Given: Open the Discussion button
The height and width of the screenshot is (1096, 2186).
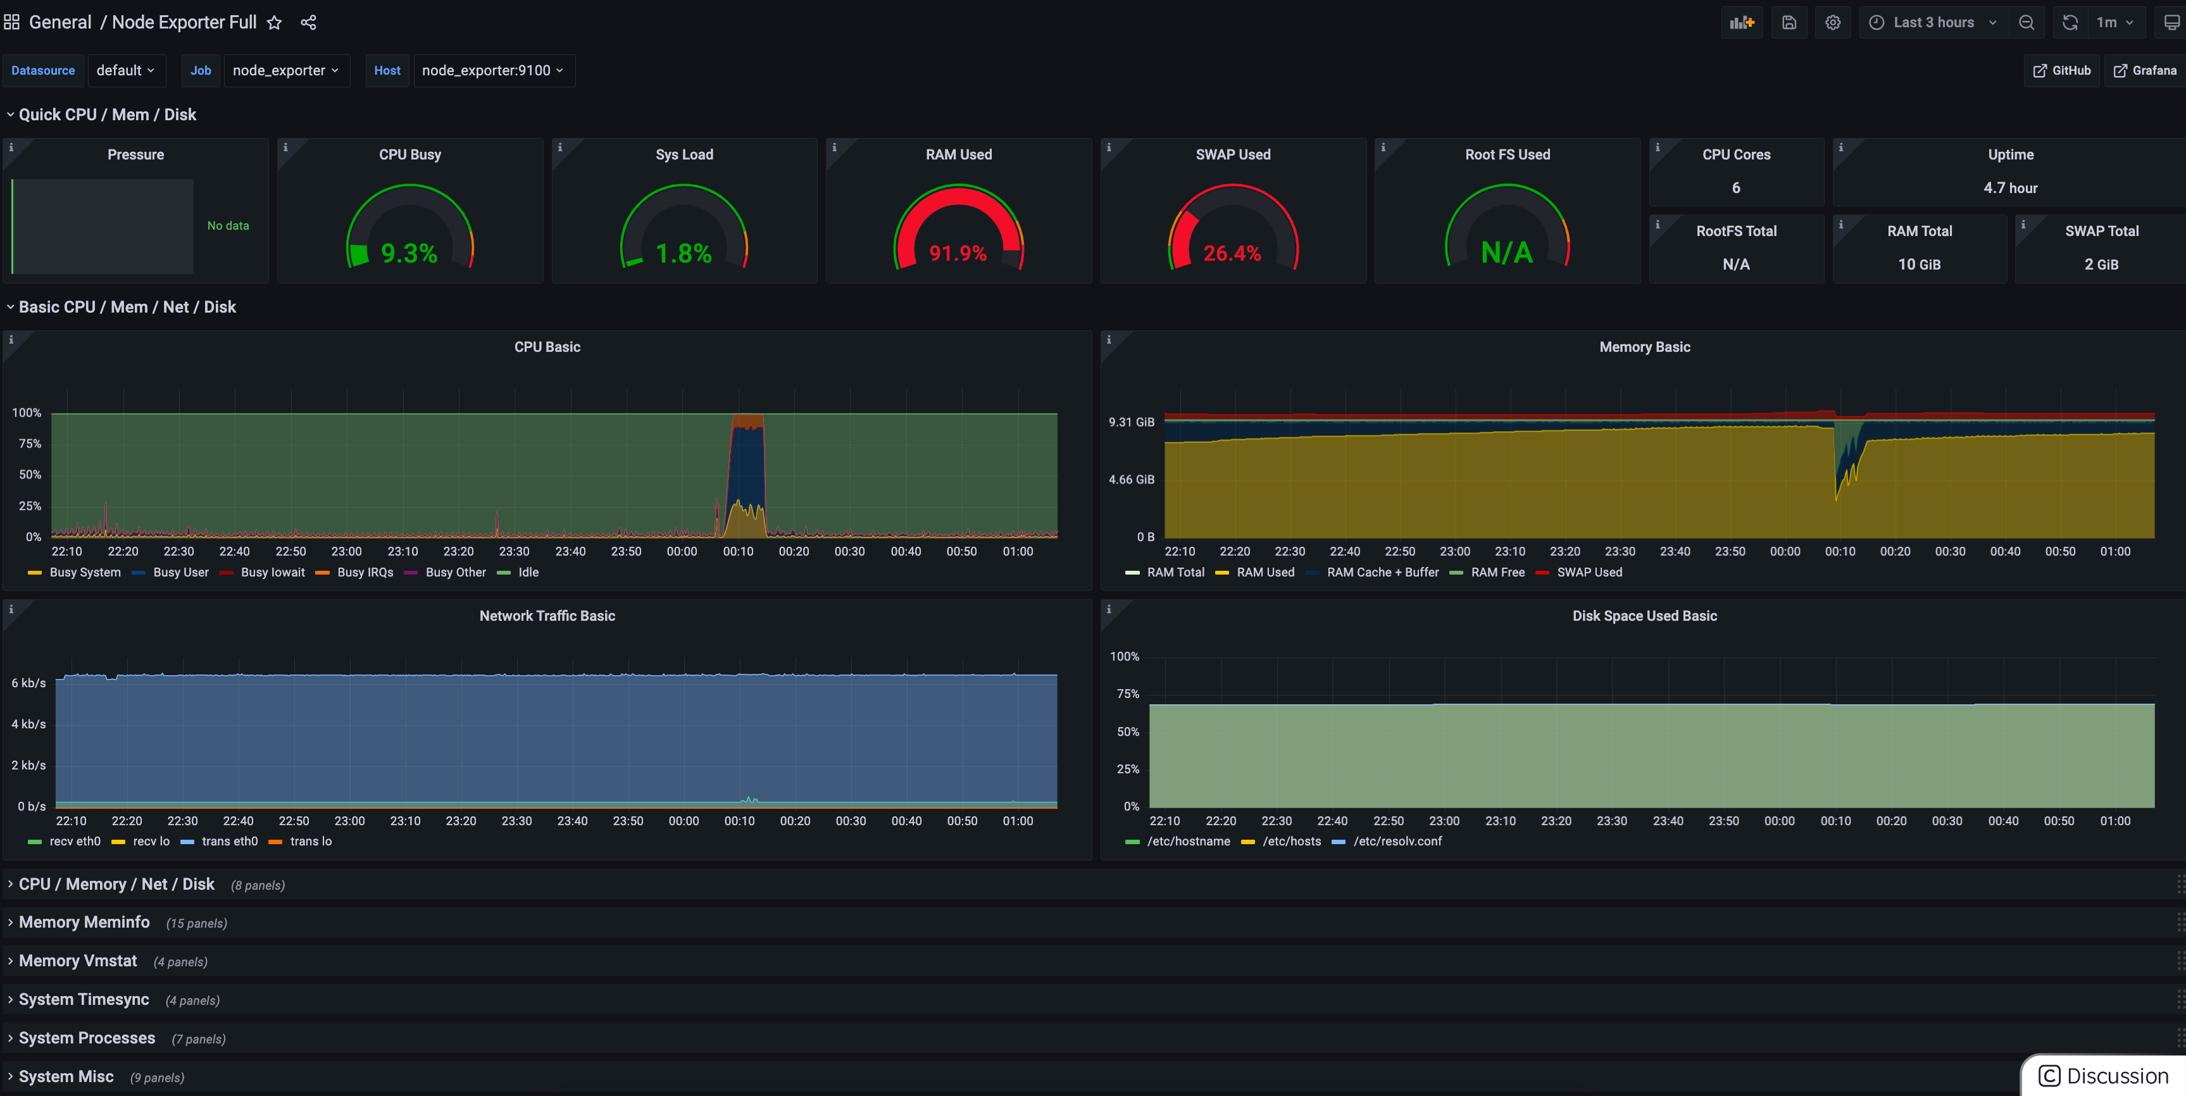Looking at the screenshot, I should 2104,1076.
